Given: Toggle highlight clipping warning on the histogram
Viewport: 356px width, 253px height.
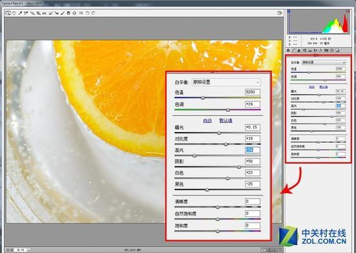Looking at the screenshot, I should click(x=348, y=11).
